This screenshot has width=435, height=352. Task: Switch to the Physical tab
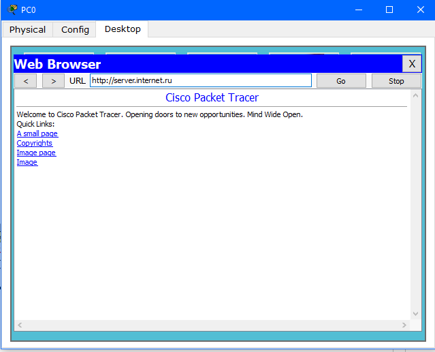click(x=27, y=29)
